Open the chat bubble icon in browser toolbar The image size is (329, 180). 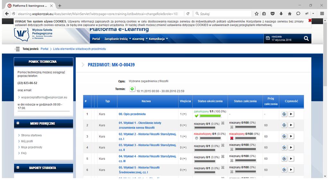(x=298, y=14)
